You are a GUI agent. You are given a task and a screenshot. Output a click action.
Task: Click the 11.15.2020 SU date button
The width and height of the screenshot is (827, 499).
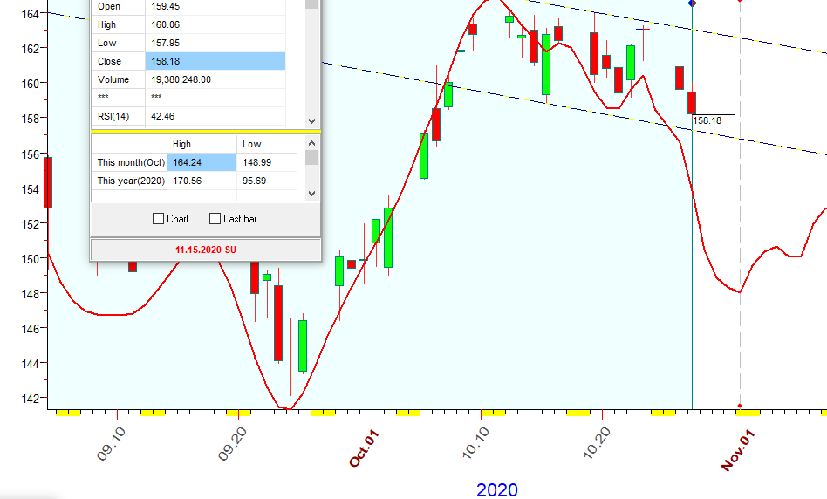click(205, 249)
